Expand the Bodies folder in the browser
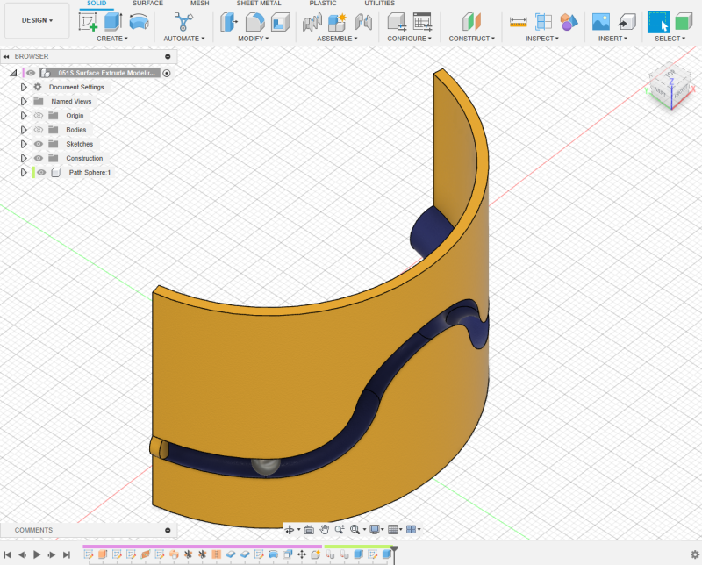 [x=24, y=129]
